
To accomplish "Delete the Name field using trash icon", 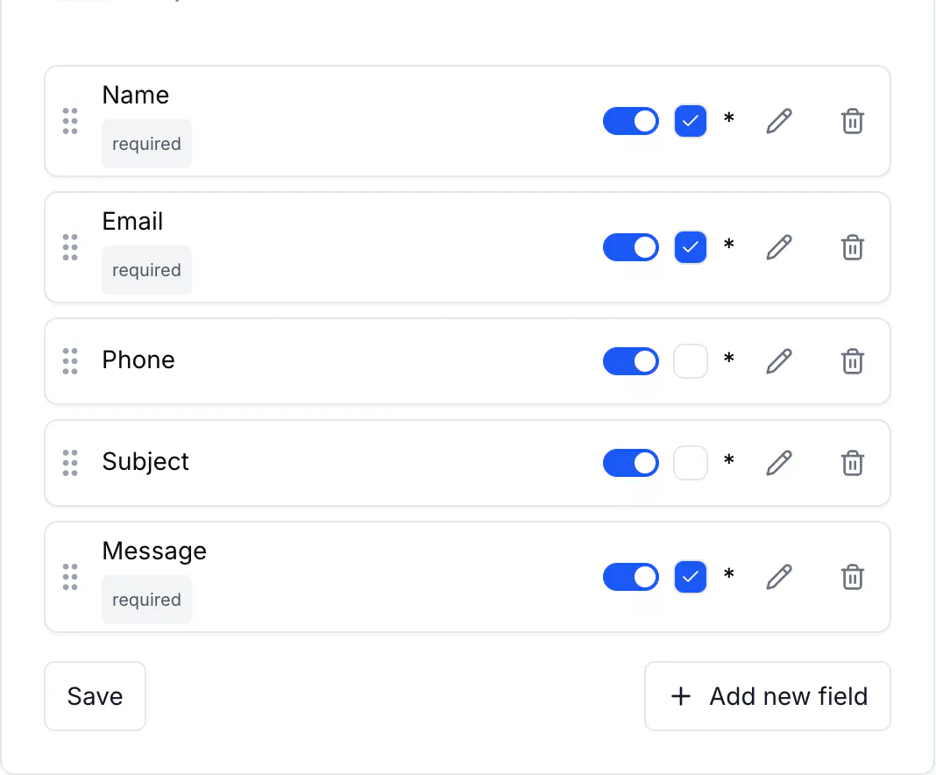I will [853, 121].
